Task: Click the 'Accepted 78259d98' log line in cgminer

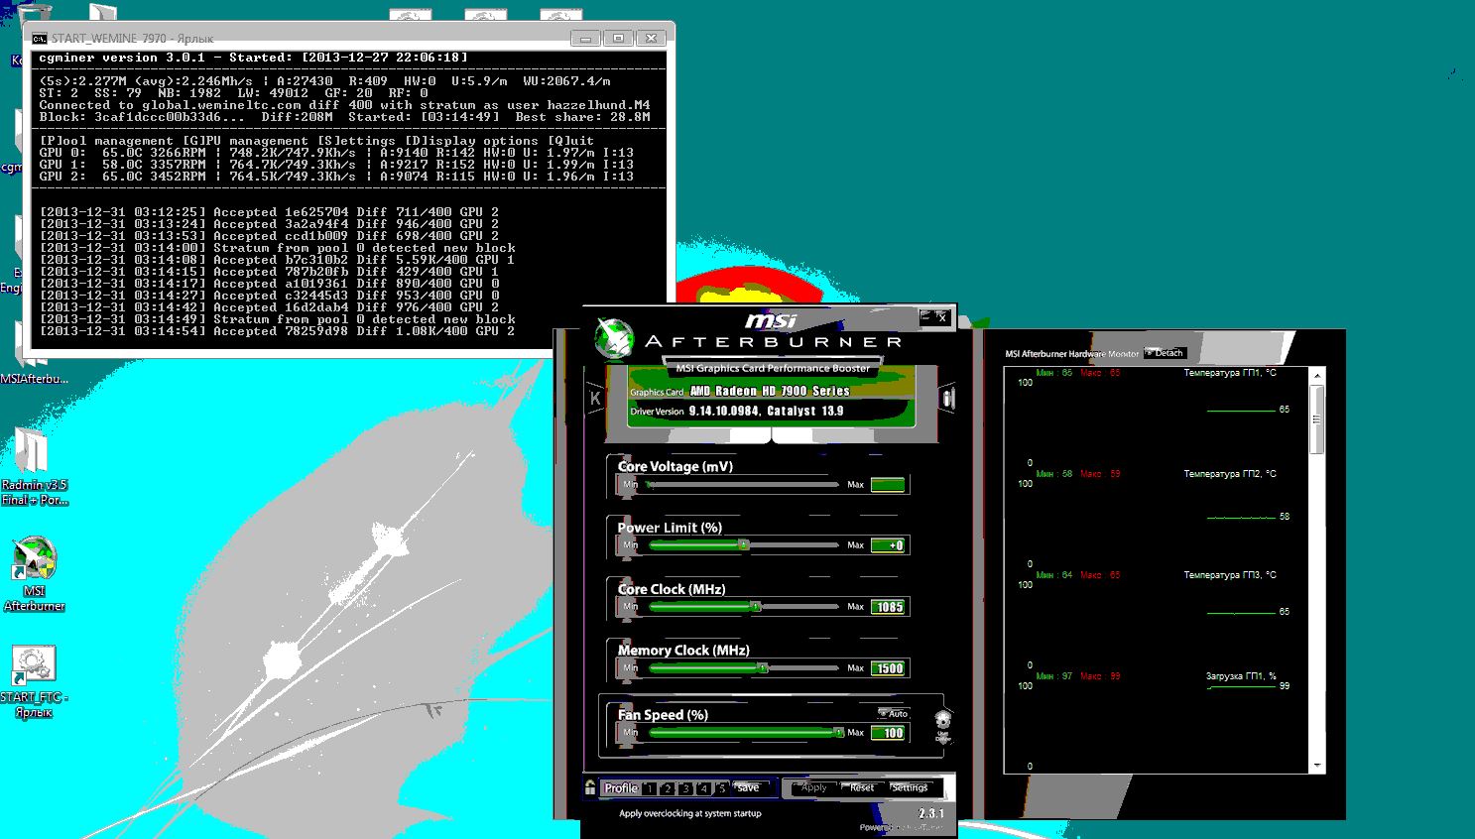Action: [x=278, y=331]
